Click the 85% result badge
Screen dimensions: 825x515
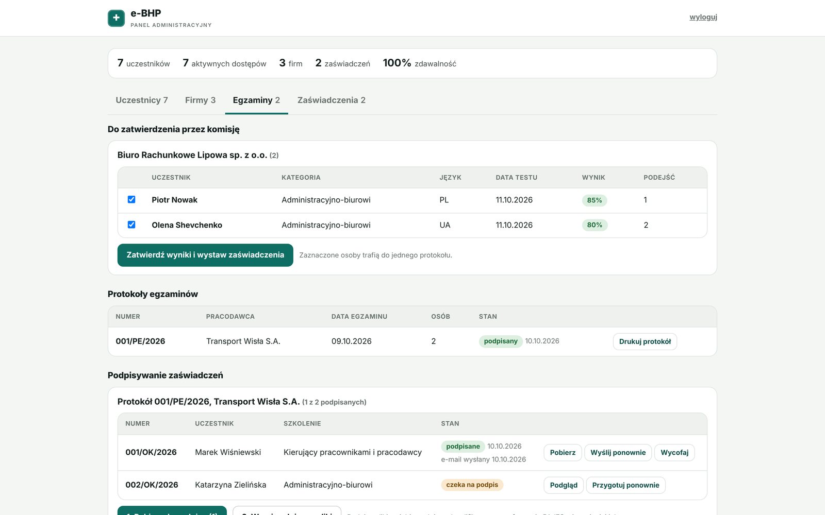coord(595,200)
